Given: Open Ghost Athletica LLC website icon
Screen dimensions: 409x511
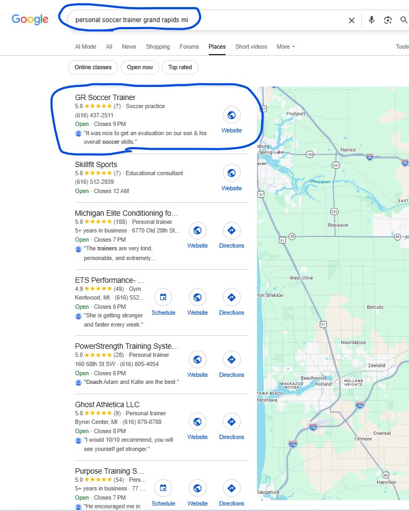Looking at the screenshot, I should coord(197,422).
